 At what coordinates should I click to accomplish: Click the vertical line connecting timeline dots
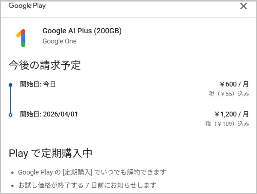[x=11, y=100]
